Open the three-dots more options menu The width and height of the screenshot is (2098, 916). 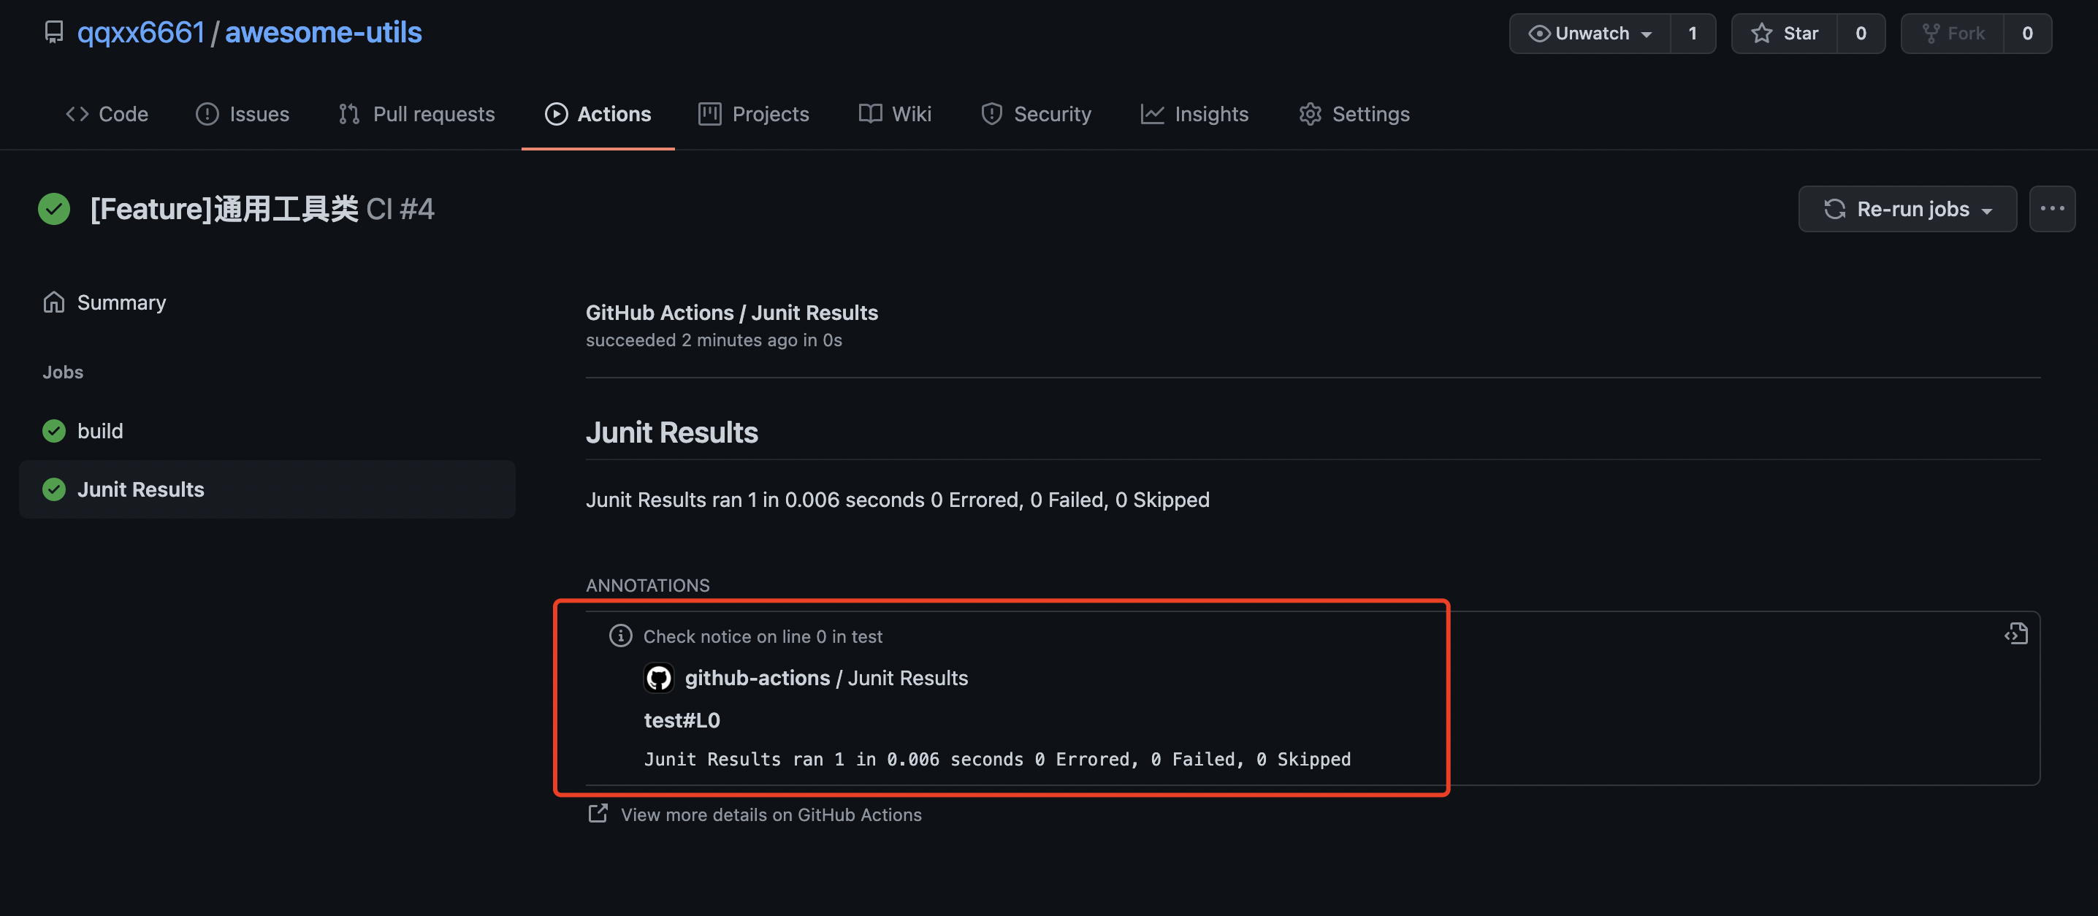(x=2051, y=209)
